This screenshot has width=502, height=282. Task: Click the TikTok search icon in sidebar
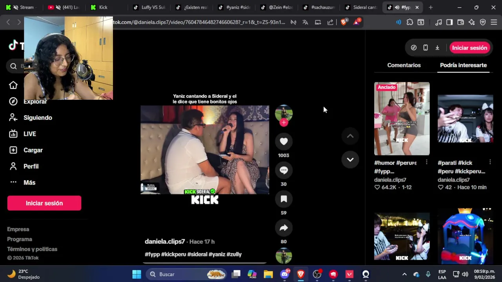[x=13, y=66]
